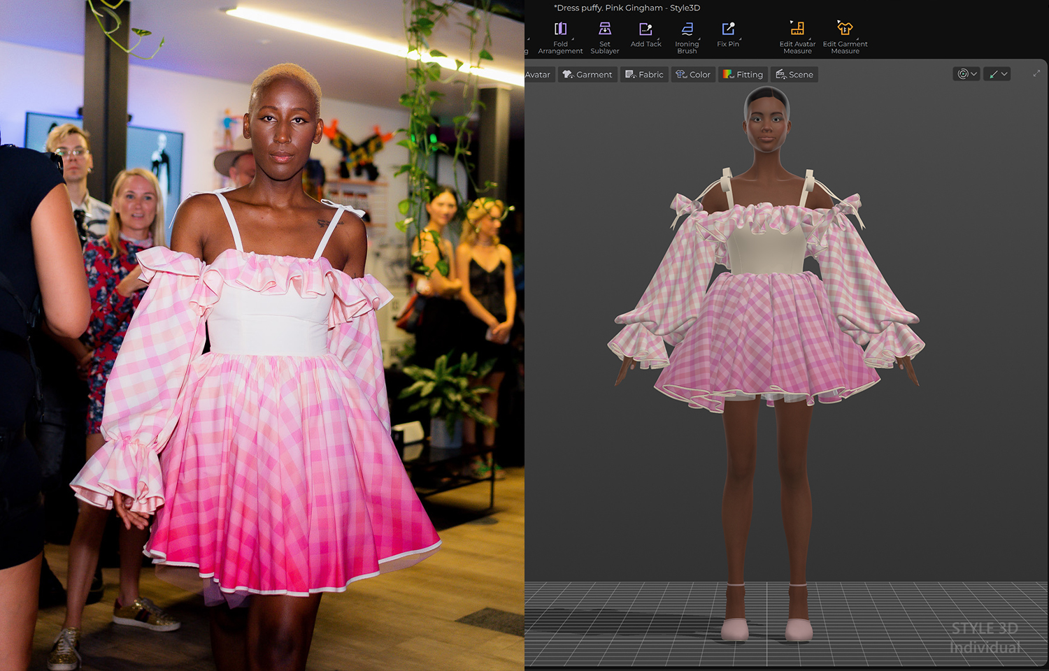Choose the Add Tack tool
This screenshot has height=671, width=1049.
[x=645, y=35]
